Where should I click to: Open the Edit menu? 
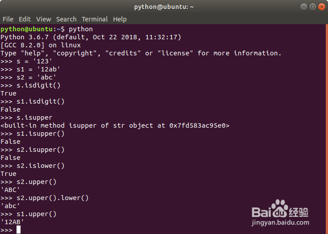click(x=25, y=19)
